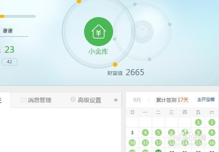Click the 9月 month label
Screen dimensions: 219x152
click(x=137, y=100)
